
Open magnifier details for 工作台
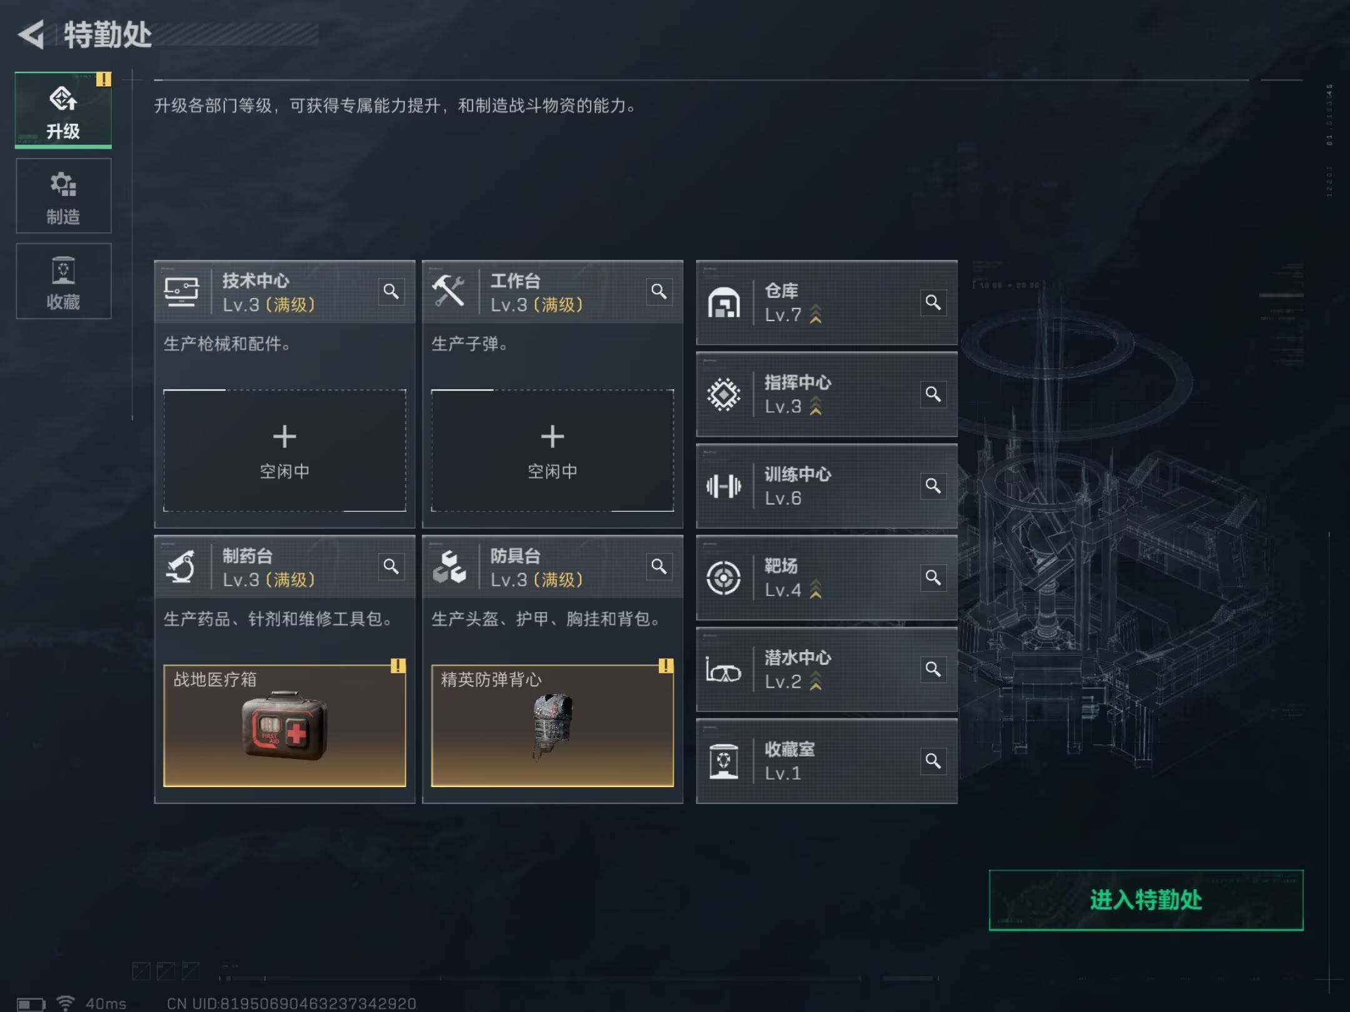pyautogui.click(x=659, y=292)
